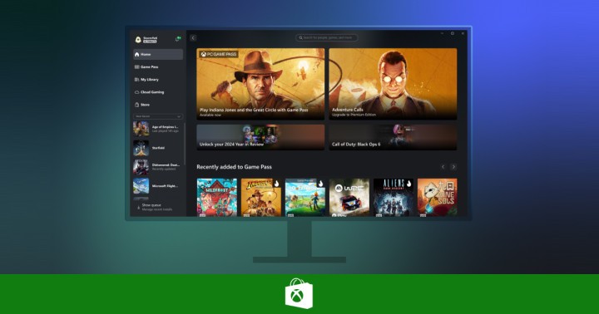The image size is (599, 314).
Task: Open Store in the sidebar
Action: point(158,105)
